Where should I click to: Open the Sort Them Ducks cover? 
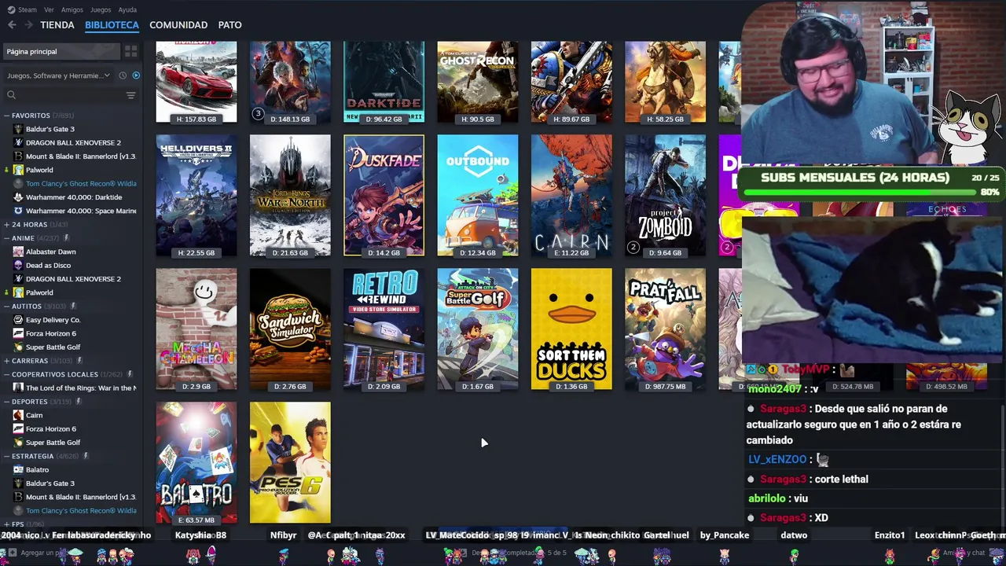(x=571, y=329)
